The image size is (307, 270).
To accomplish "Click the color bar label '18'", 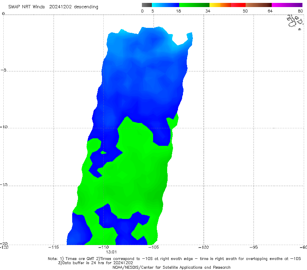I will [178, 11].
